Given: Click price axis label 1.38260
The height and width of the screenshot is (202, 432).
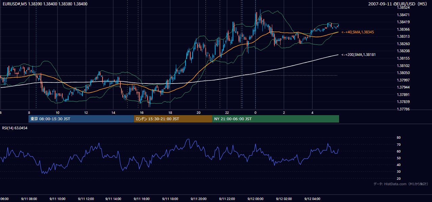Looking at the screenshot, I should tap(403, 44).
